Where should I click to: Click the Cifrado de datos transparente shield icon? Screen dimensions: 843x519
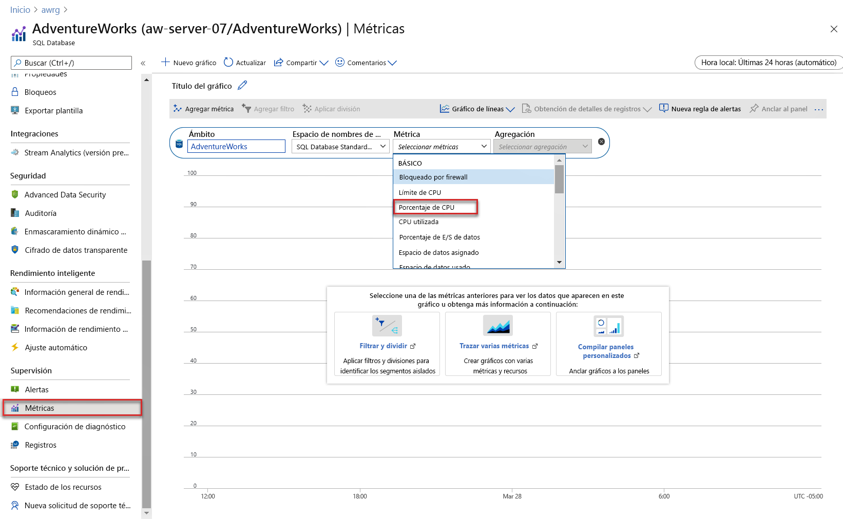click(15, 250)
